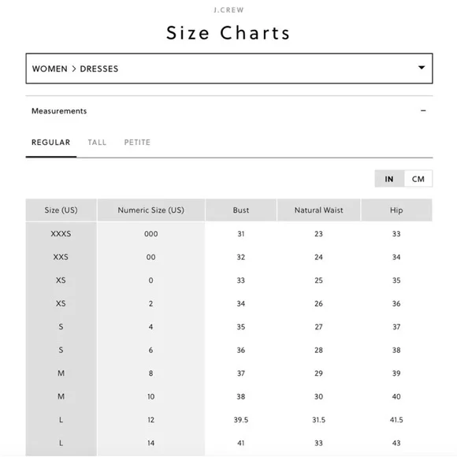457x457 pixels.
Task: Select the XXS size row label
Action: (61, 257)
